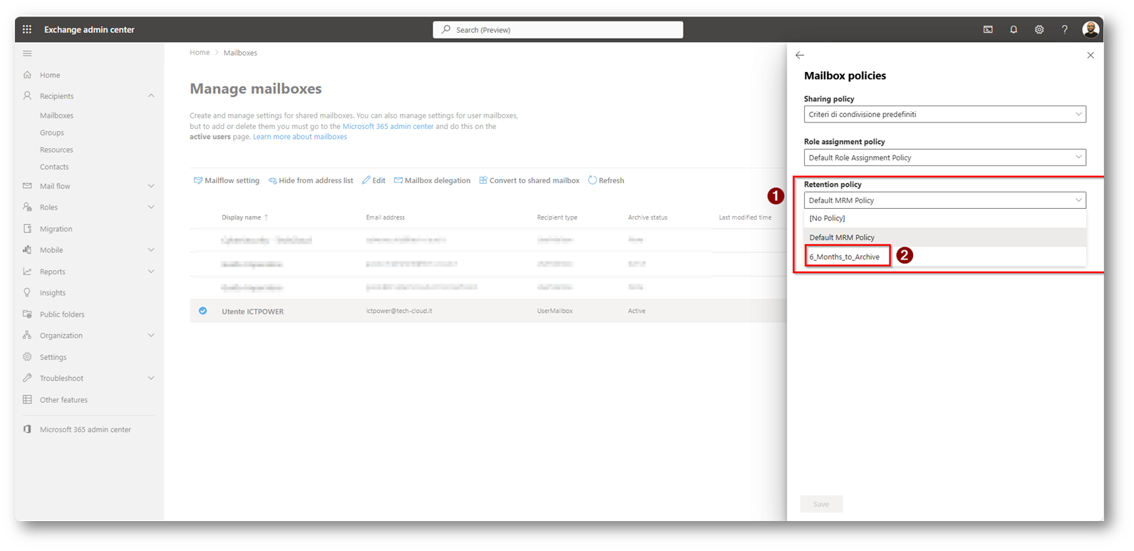Refresh the mailbox list
Screen dimensions: 1134x551
click(x=606, y=180)
